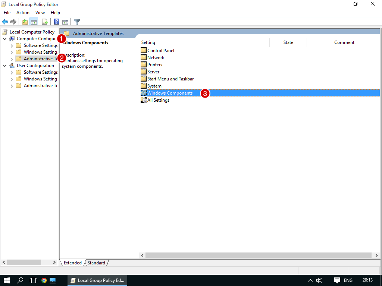
Task: Click the State column header
Action: tap(288, 42)
